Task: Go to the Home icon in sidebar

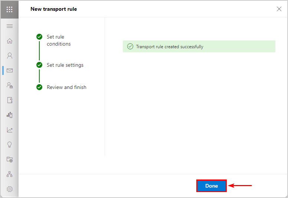Action: click(x=10, y=41)
